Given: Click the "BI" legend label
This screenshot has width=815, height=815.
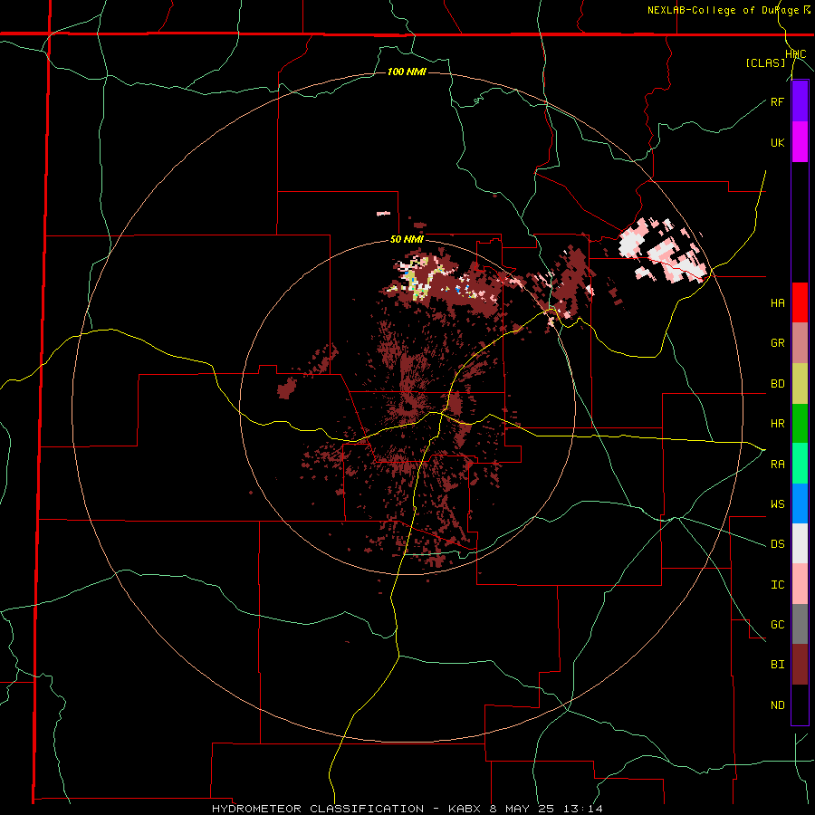Looking at the screenshot, I should coord(777,665).
